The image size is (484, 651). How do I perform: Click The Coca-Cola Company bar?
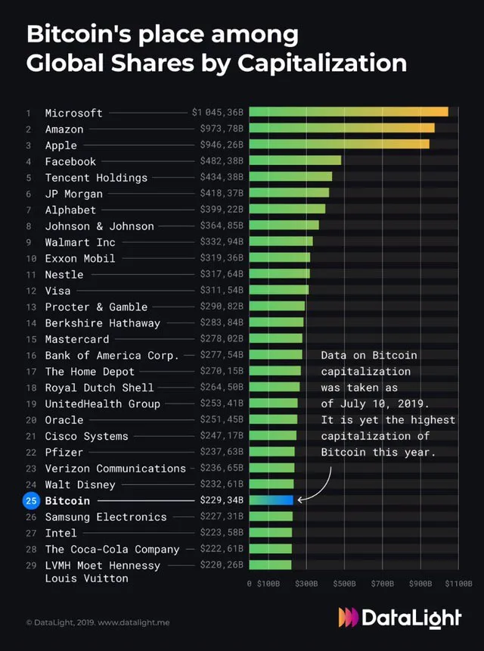pyautogui.click(x=271, y=549)
